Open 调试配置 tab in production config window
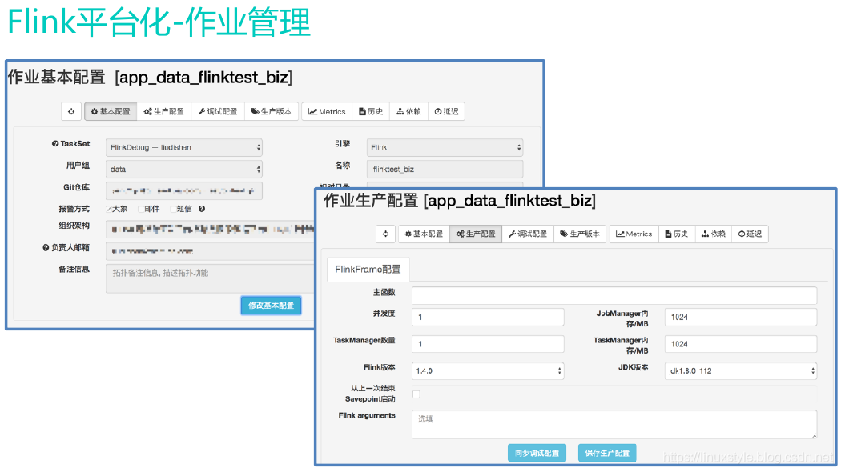This screenshot has width=841, height=472. click(528, 234)
